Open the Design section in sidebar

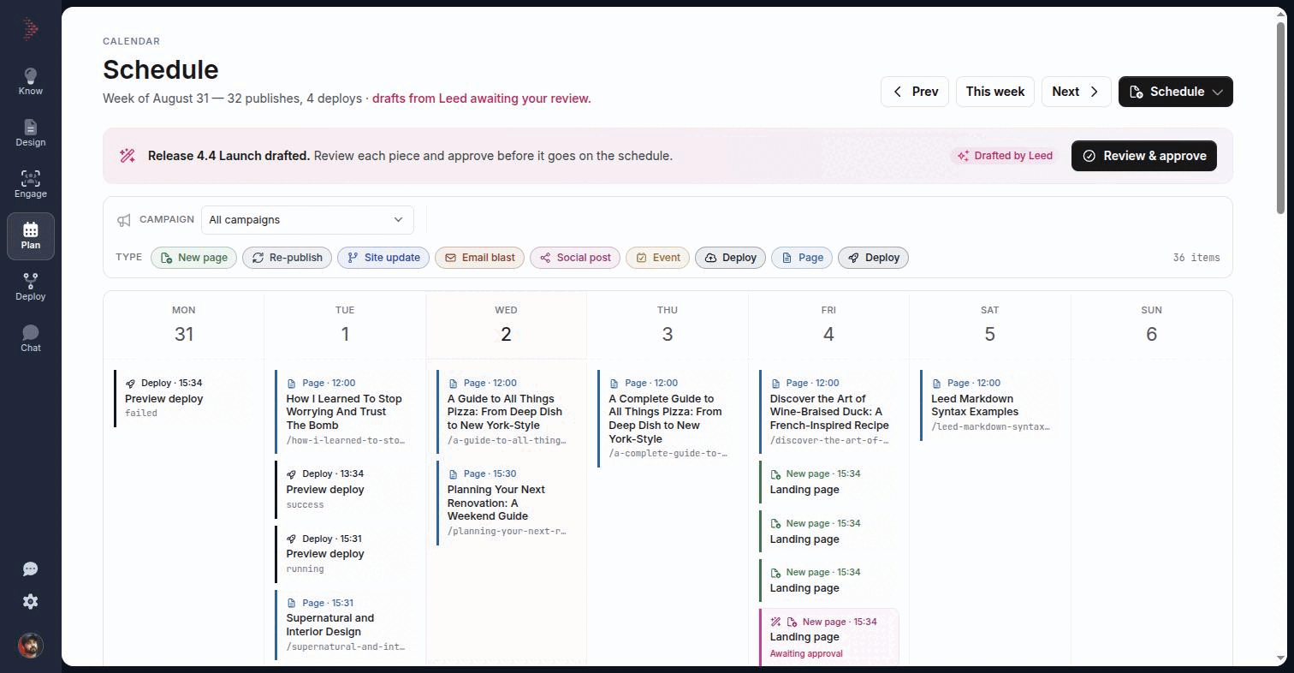tap(31, 133)
